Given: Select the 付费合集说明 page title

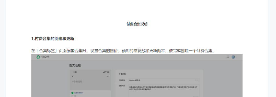Looking at the screenshot, I should [x=137, y=24].
